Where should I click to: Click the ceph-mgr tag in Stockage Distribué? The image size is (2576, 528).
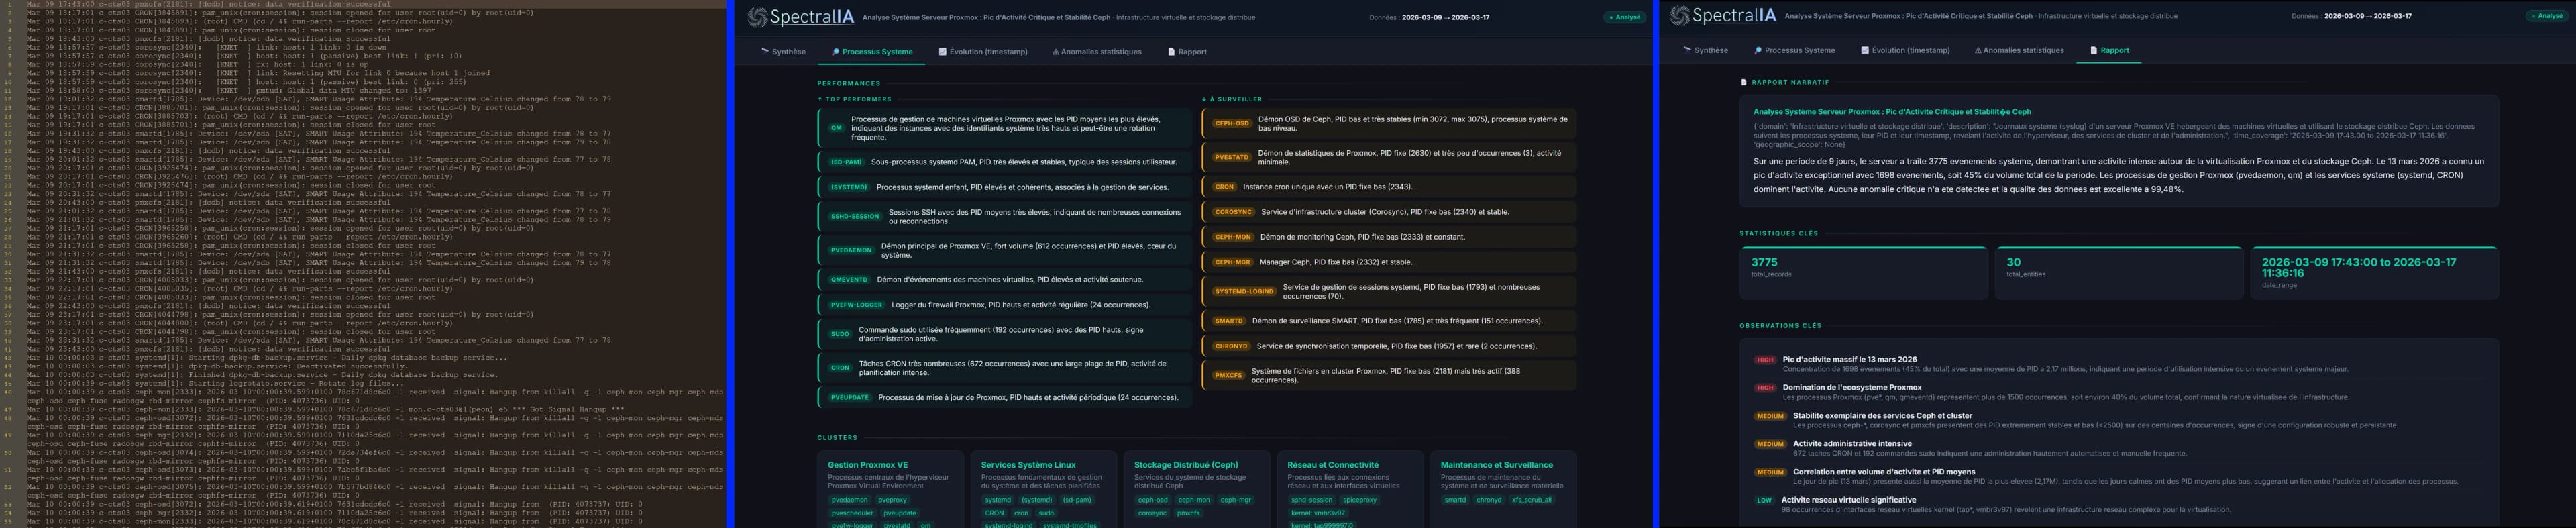tap(1235, 500)
